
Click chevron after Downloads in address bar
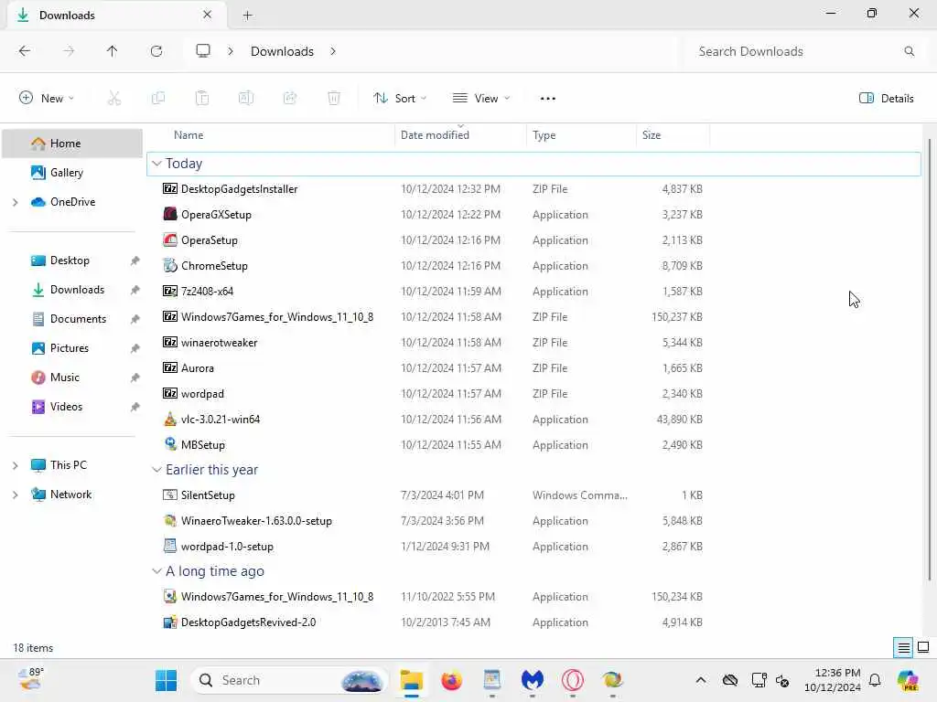click(333, 51)
